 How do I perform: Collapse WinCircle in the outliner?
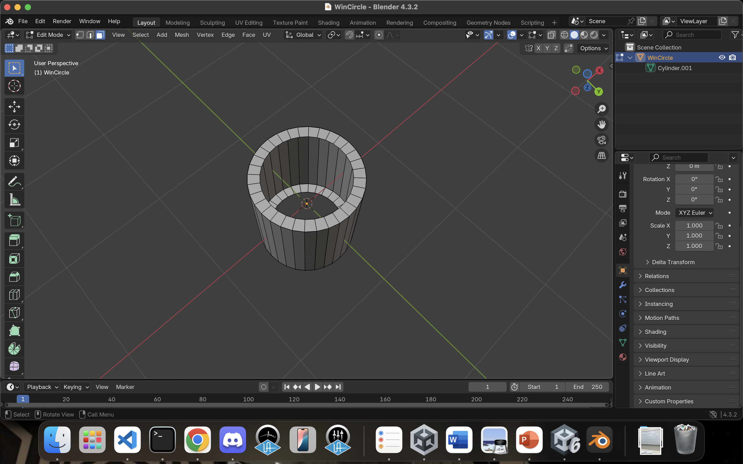click(630, 58)
